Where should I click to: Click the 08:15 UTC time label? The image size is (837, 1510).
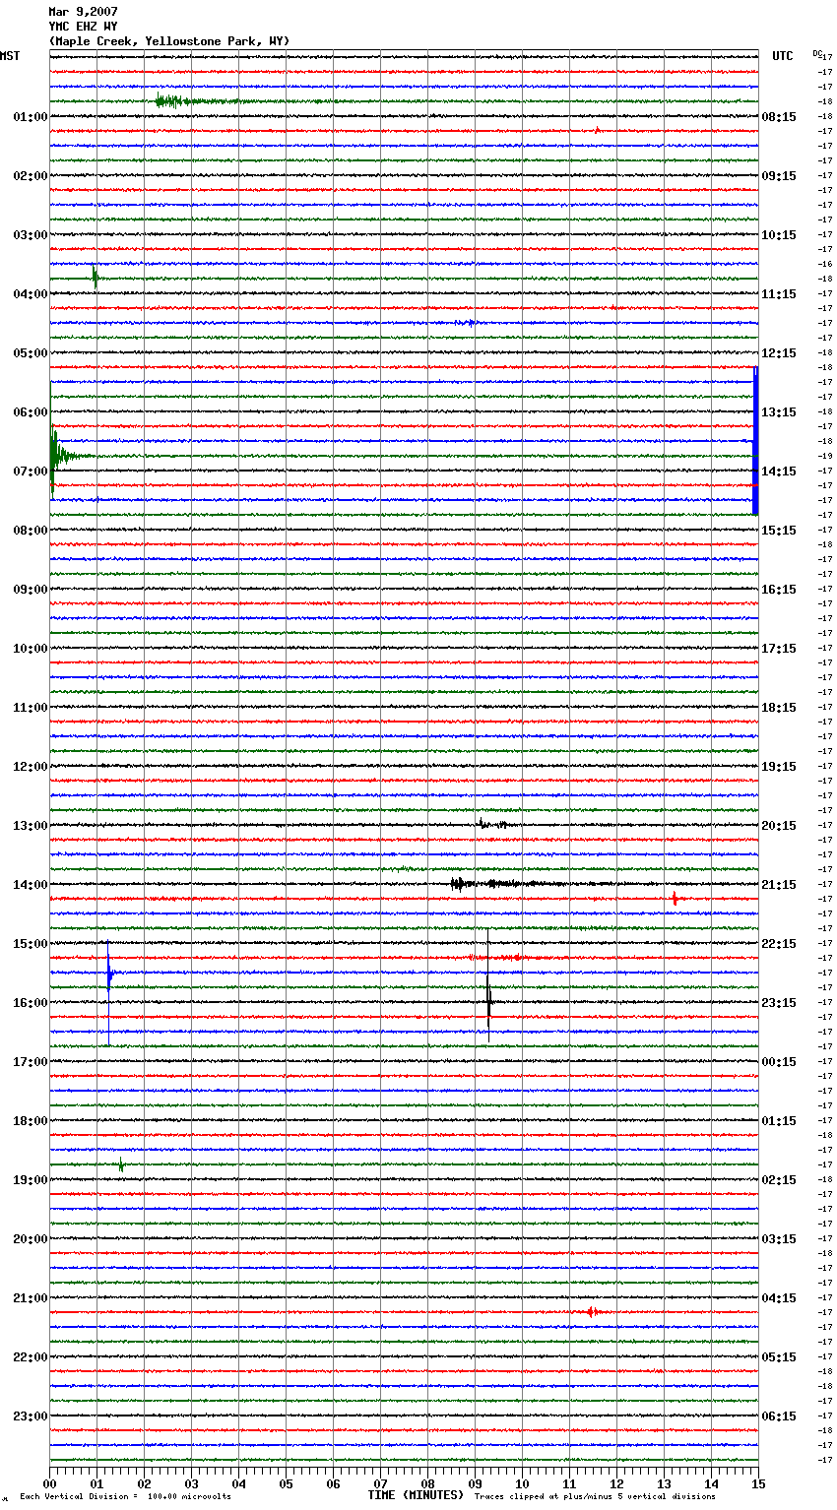click(779, 117)
